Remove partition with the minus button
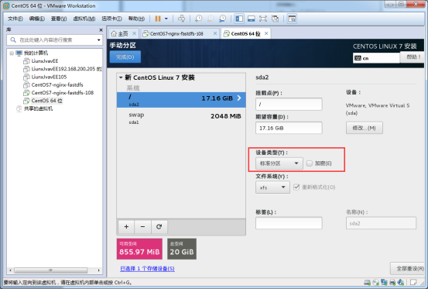The image size is (428, 289). [142, 227]
